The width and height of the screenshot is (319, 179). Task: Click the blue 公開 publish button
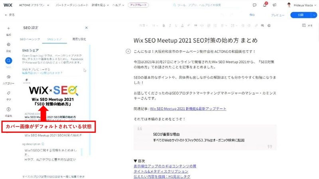point(301,15)
